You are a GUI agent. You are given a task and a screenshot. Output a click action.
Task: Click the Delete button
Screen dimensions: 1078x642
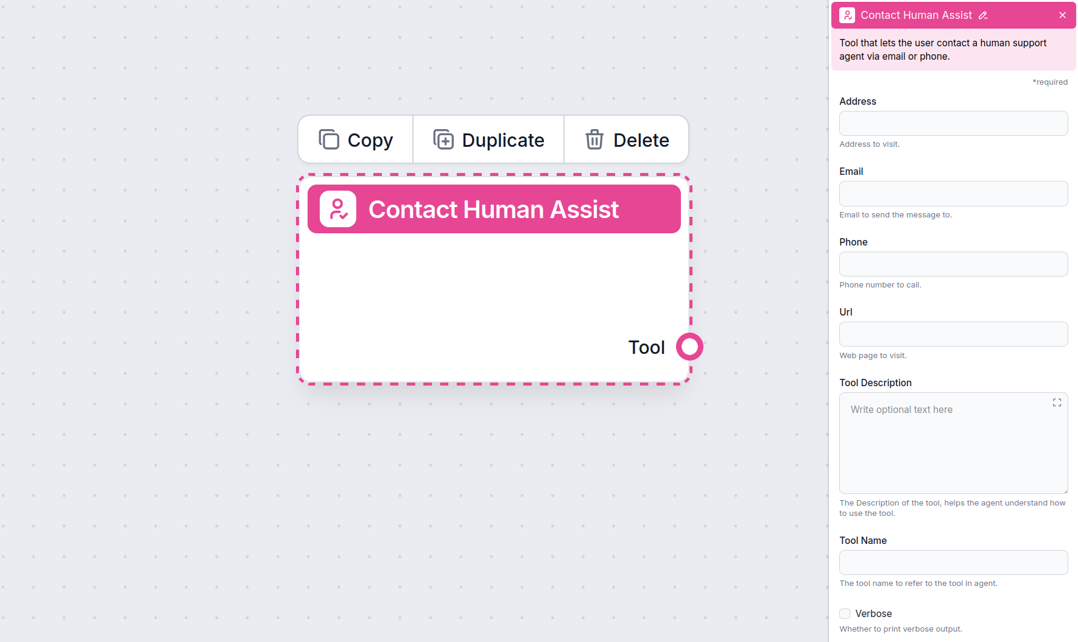(626, 139)
